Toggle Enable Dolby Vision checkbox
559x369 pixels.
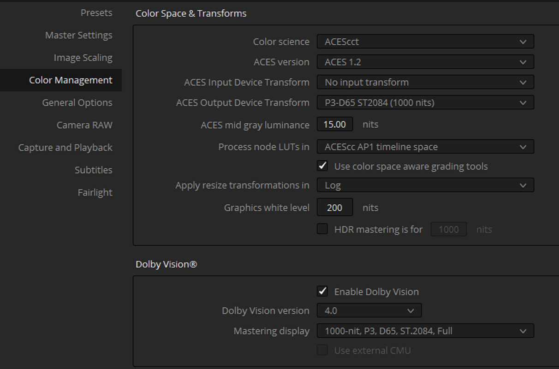[x=322, y=292]
